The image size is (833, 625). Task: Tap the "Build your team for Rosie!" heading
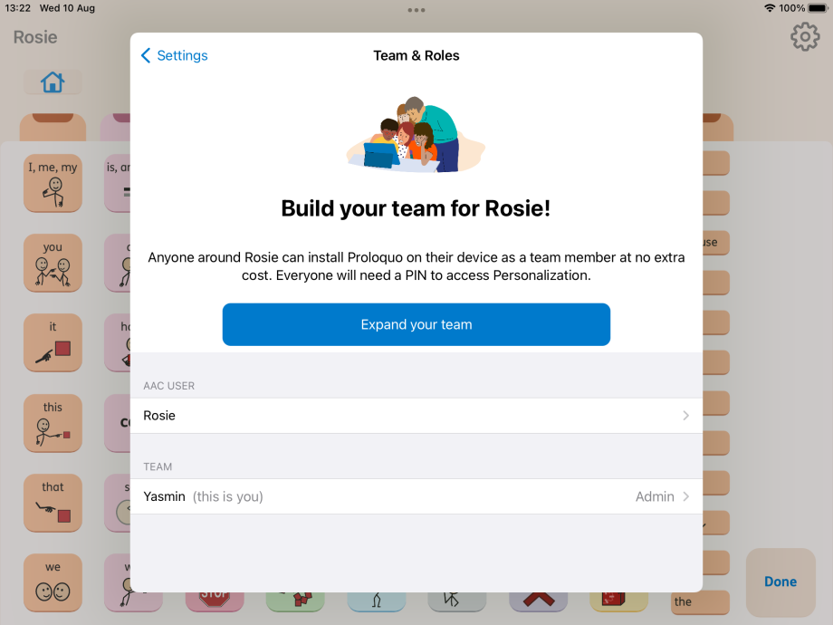point(416,208)
